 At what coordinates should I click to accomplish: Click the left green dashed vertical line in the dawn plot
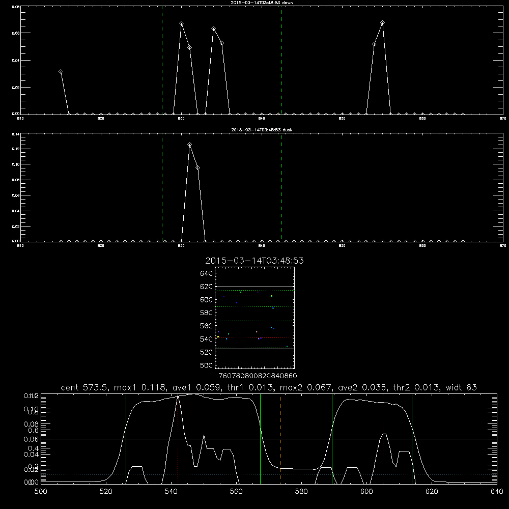pyautogui.click(x=162, y=60)
